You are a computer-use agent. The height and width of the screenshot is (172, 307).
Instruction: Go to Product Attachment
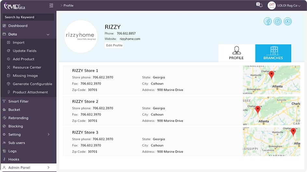(30, 92)
